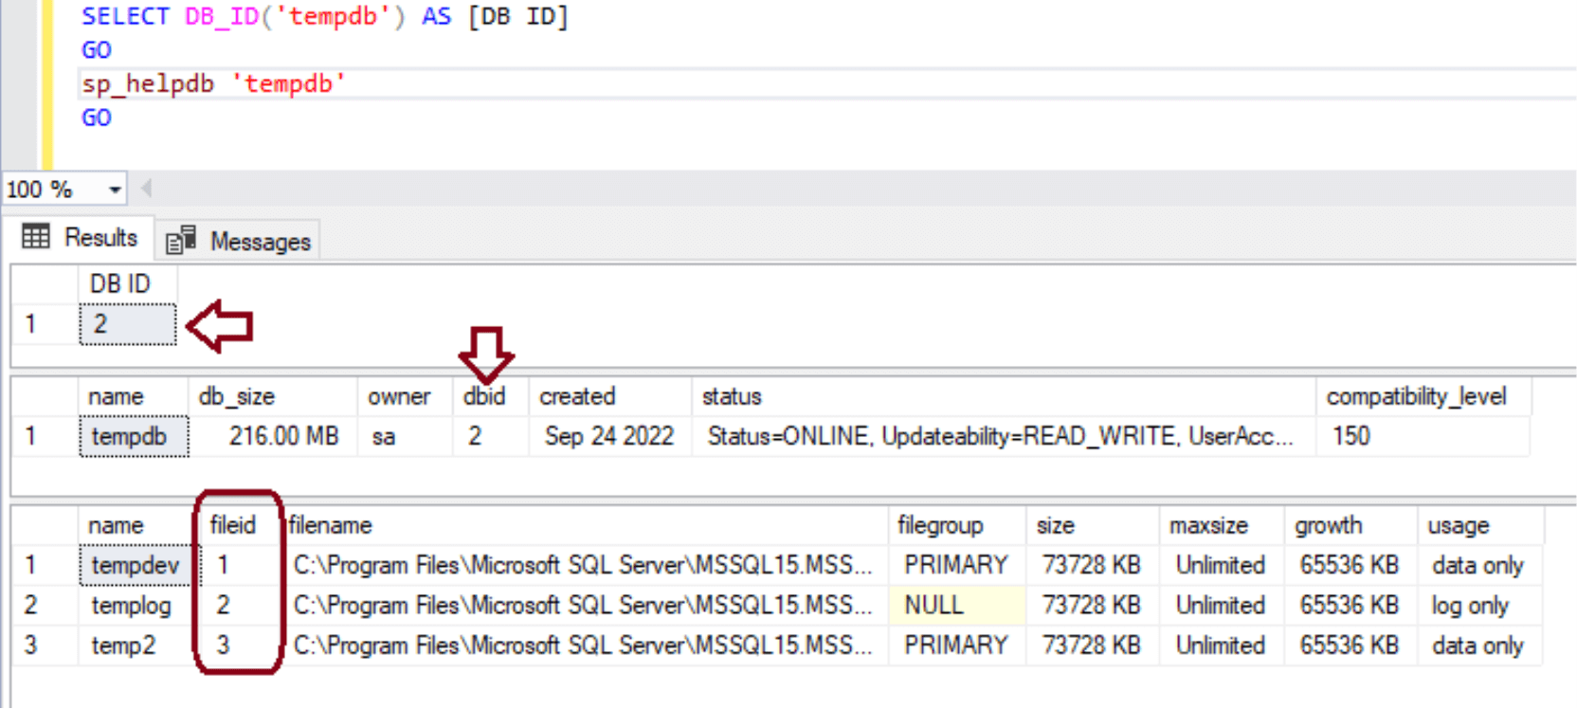This screenshot has width=1577, height=709.
Task: Select the temp2 file name cell
Action: (124, 645)
